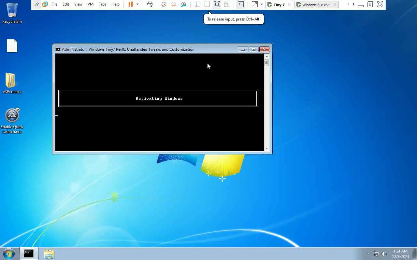Click the command prompt taskbar button
This screenshot has width=417, height=260.
[29, 253]
